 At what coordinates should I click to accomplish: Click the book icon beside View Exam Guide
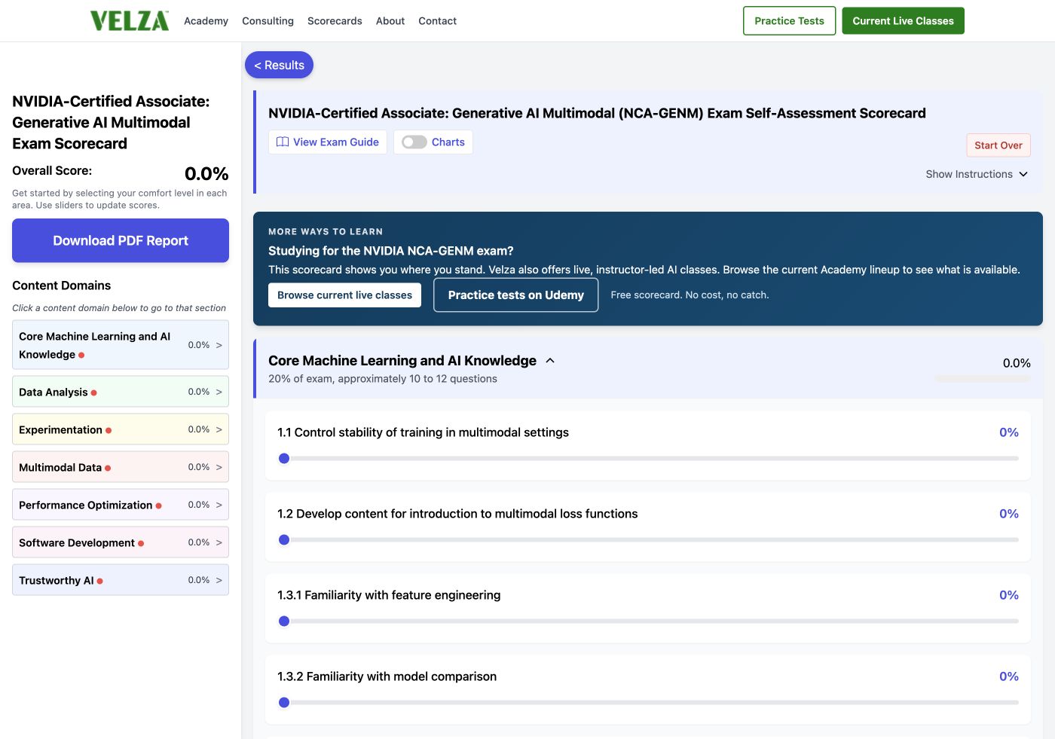pos(283,142)
